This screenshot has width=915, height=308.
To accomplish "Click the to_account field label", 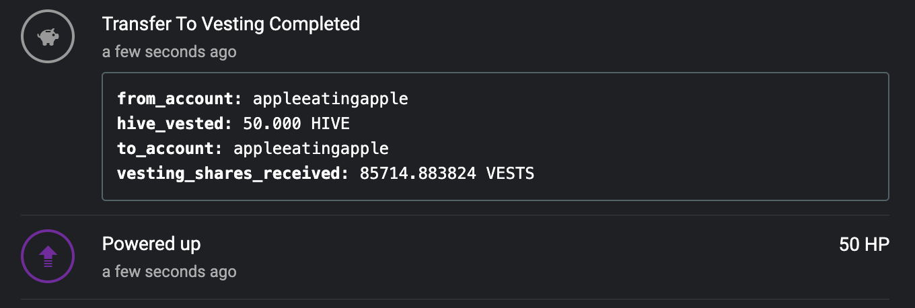I will tap(170, 149).
